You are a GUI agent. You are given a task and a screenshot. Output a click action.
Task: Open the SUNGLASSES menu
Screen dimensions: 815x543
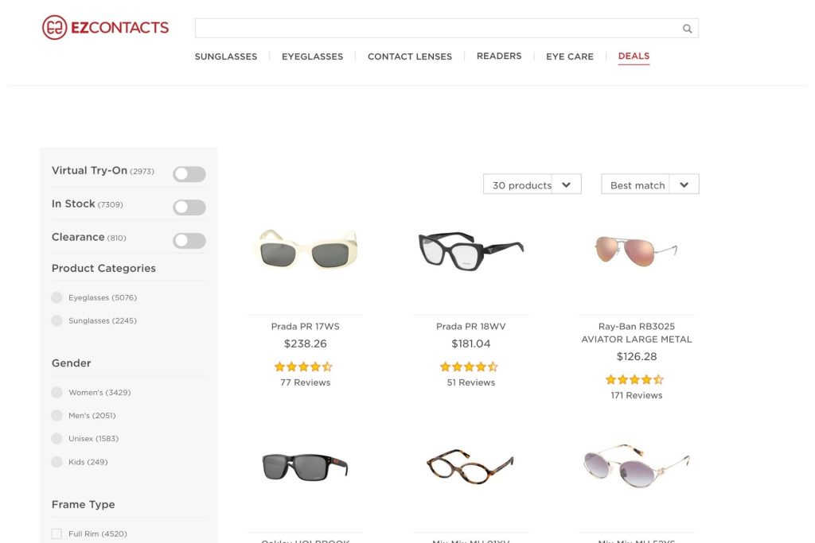coord(225,56)
